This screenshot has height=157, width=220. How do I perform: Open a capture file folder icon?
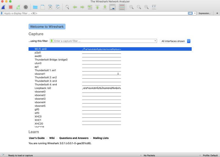click(x=35, y=7)
